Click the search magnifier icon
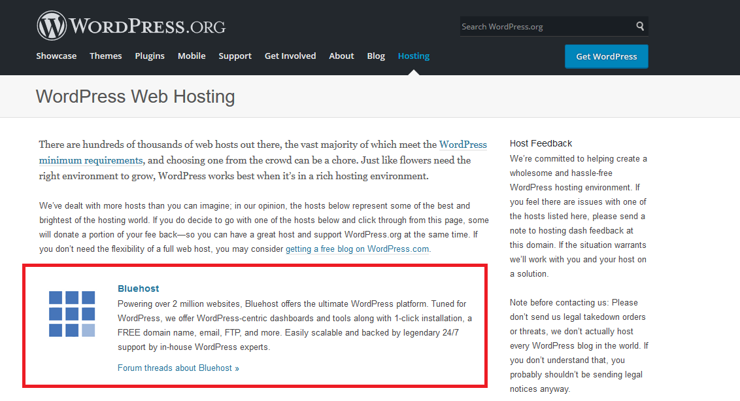740x401 pixels. 640,26
